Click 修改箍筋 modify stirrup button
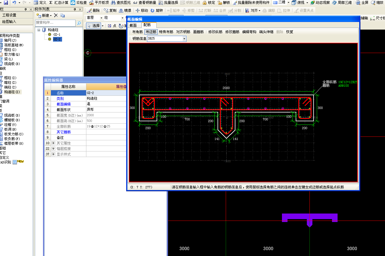Screen dimensions: 385x256 coord(232,32)
